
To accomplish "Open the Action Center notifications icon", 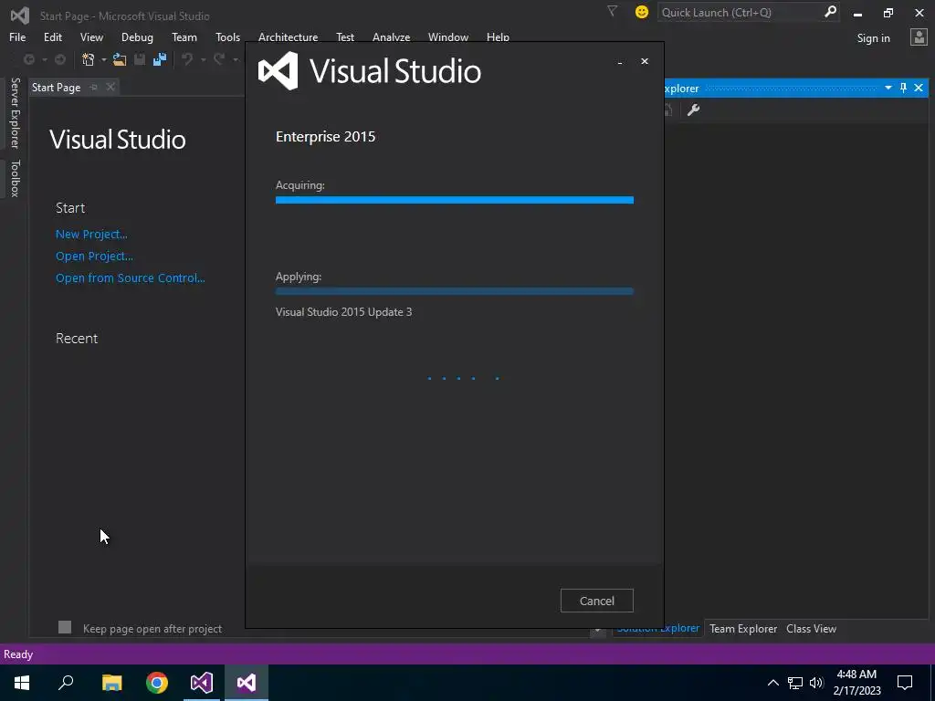I will [905, 683].
